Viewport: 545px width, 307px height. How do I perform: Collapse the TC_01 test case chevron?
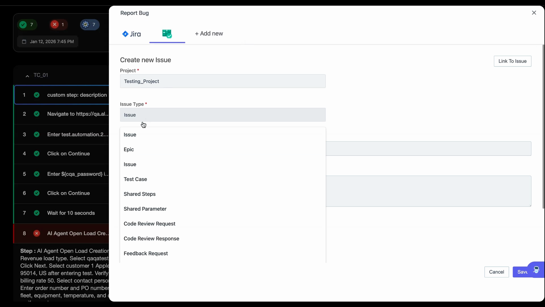click(27, 76)
